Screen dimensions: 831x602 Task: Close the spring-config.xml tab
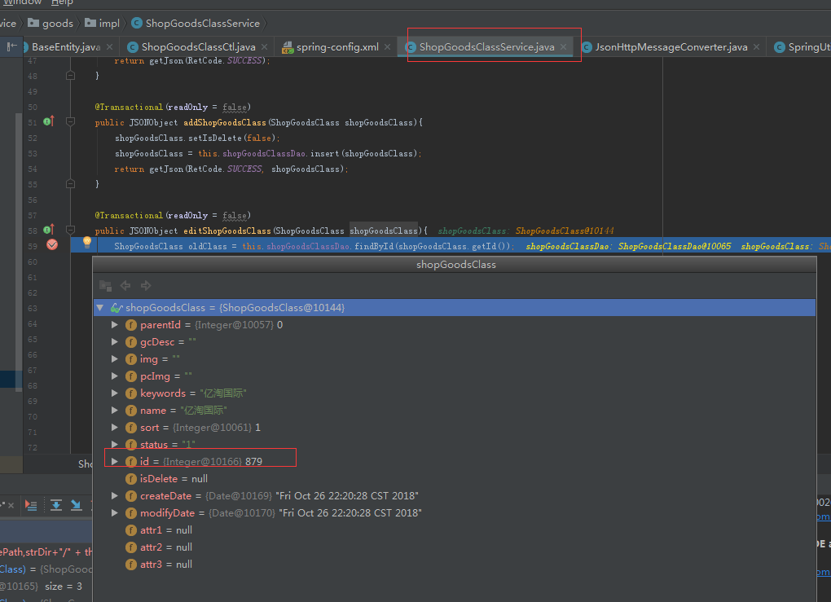(x=388, y=46)
